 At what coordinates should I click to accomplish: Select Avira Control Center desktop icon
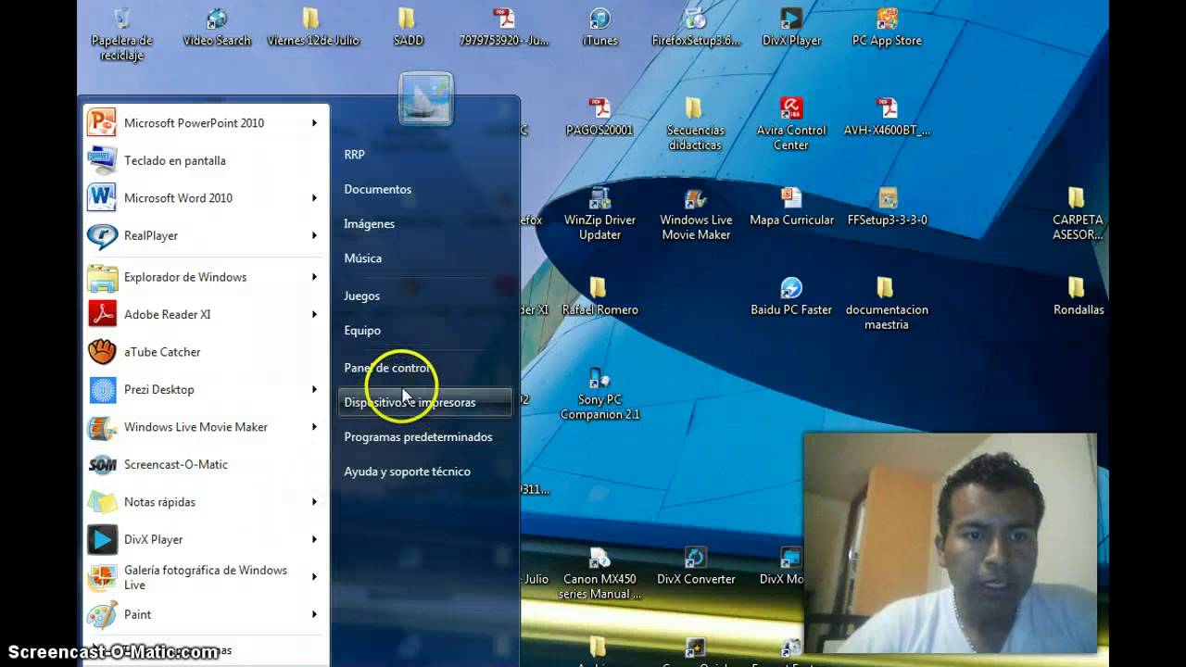791,123
